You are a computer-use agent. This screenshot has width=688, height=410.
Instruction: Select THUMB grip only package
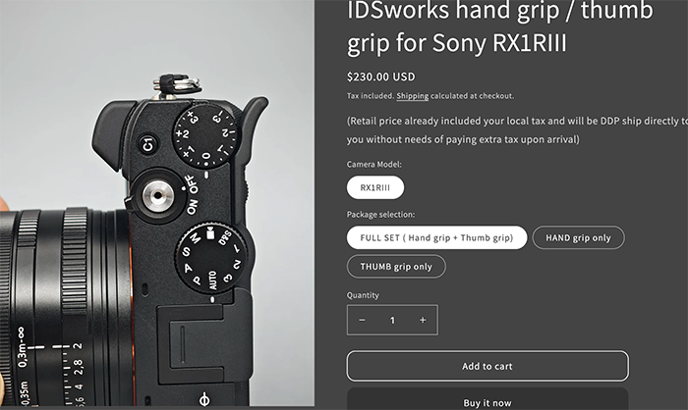pos(396,267)
